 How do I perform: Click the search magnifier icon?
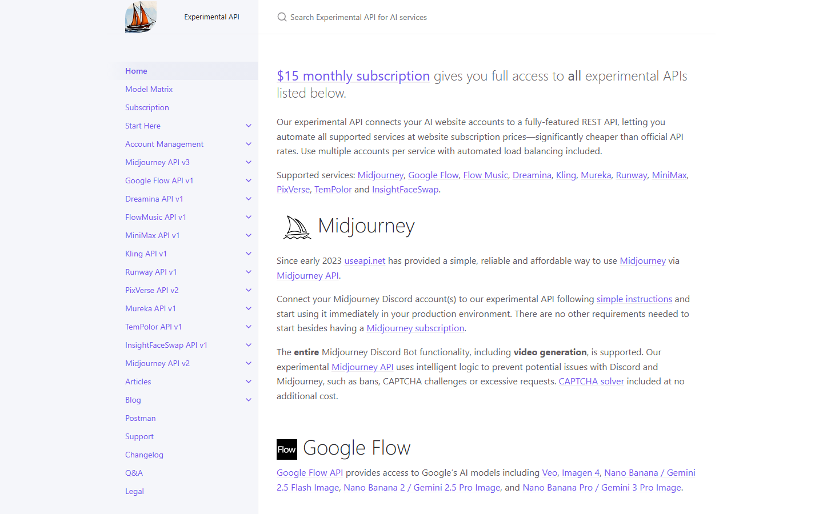point(282,17)
